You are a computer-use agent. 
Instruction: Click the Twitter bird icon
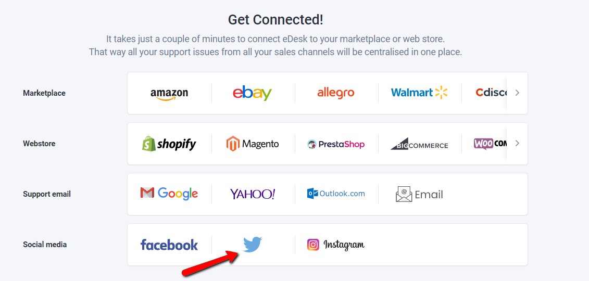(x=253, y=245)
